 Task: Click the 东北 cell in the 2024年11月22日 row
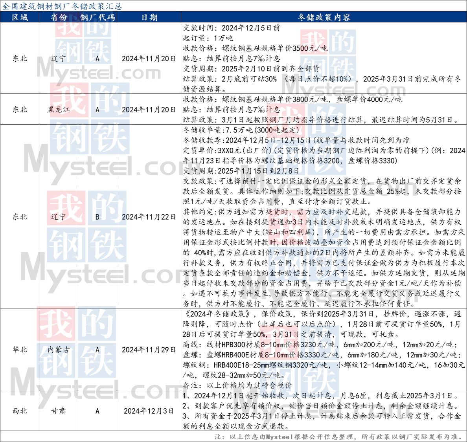(20, 217)
